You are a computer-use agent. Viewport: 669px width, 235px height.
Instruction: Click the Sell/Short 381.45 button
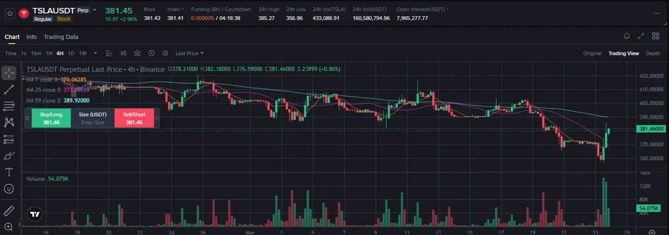tap(134, 118)
